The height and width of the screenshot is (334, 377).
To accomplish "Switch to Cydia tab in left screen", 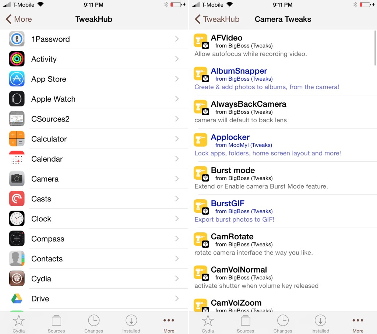I will point(18,324).
